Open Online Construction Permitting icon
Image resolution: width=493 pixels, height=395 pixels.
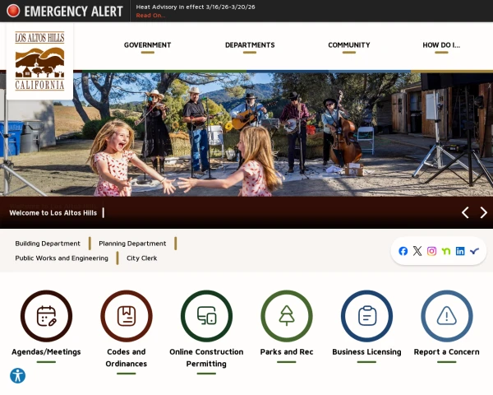pos(206,316)
